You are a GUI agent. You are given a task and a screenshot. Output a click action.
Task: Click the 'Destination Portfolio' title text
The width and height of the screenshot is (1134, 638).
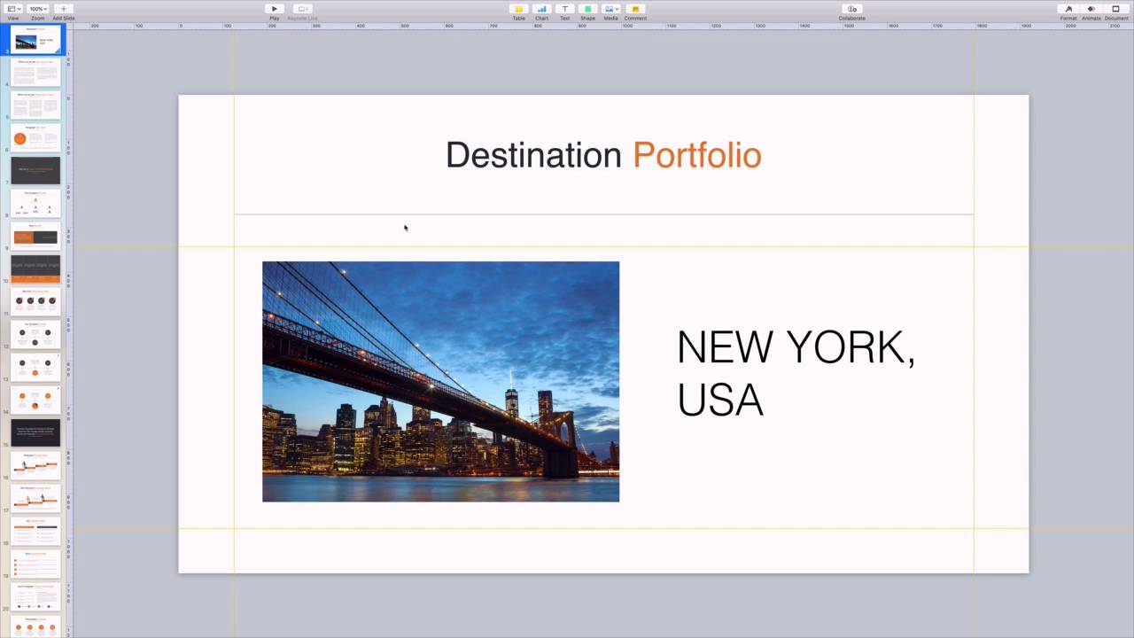(x=603, y=155)
